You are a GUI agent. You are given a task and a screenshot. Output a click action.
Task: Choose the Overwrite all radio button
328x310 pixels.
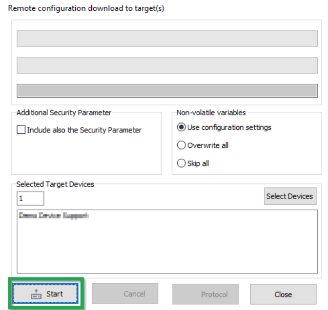182,145
